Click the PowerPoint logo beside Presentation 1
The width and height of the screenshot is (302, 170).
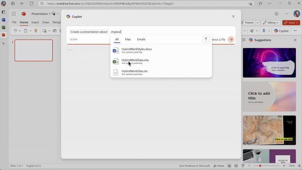(24, 14)
